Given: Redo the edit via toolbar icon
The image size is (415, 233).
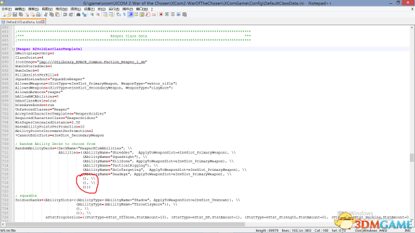Looking at the screenshot, I should tap(71, 15).
